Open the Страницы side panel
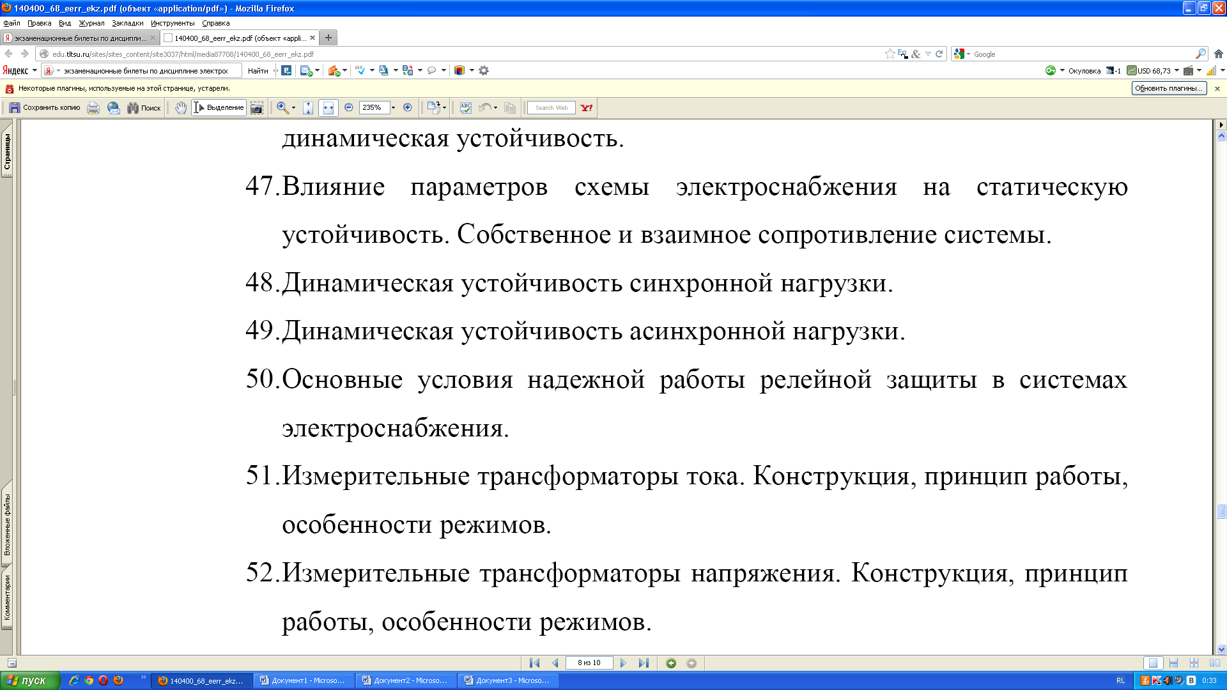 [x=7, y=152]
